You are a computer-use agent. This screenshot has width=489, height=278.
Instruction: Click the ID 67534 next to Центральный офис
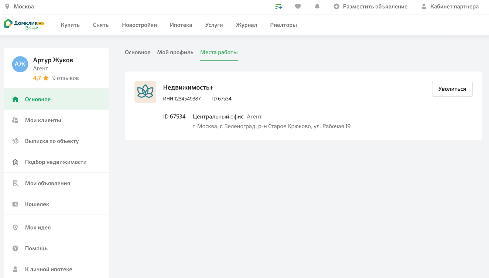174,117
